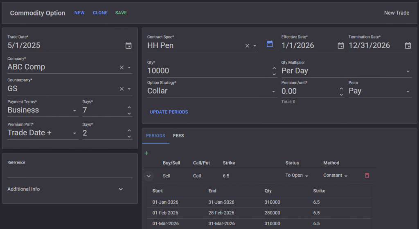Click the New Trade label
The width and height of the screenshot is (419, 229).
396,13
